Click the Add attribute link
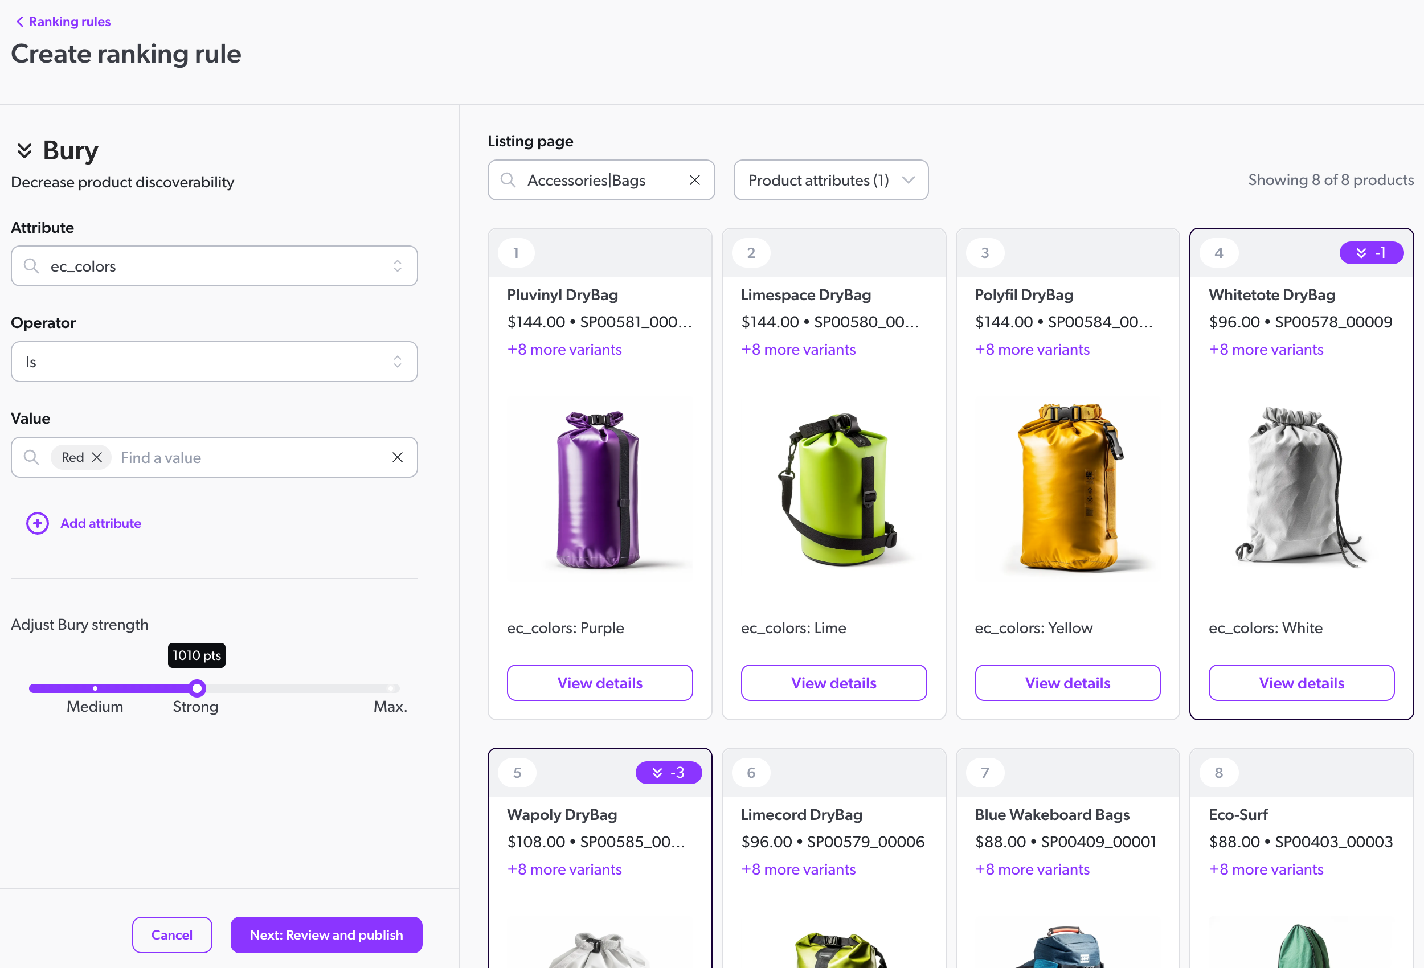 (100, 523)
